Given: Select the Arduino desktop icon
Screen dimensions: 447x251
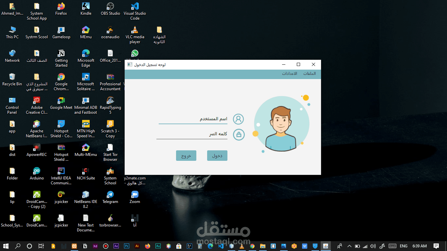Looking at the screenshot, I should tap(37, 174).
